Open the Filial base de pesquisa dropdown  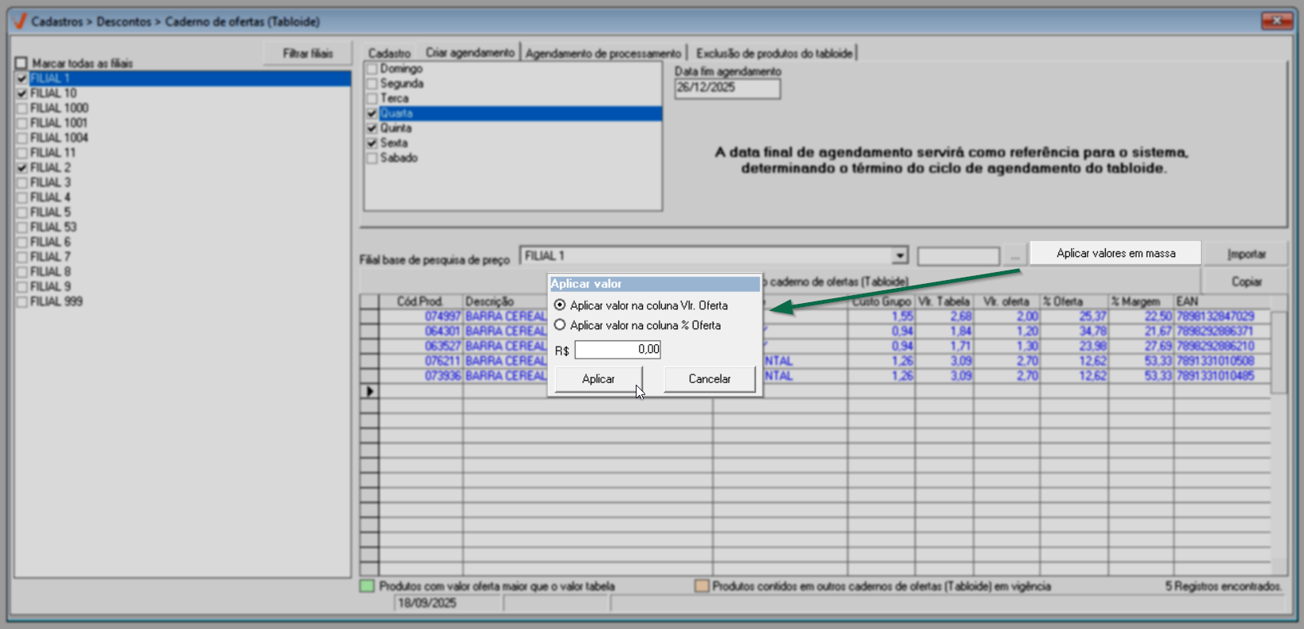pos(900,256)
